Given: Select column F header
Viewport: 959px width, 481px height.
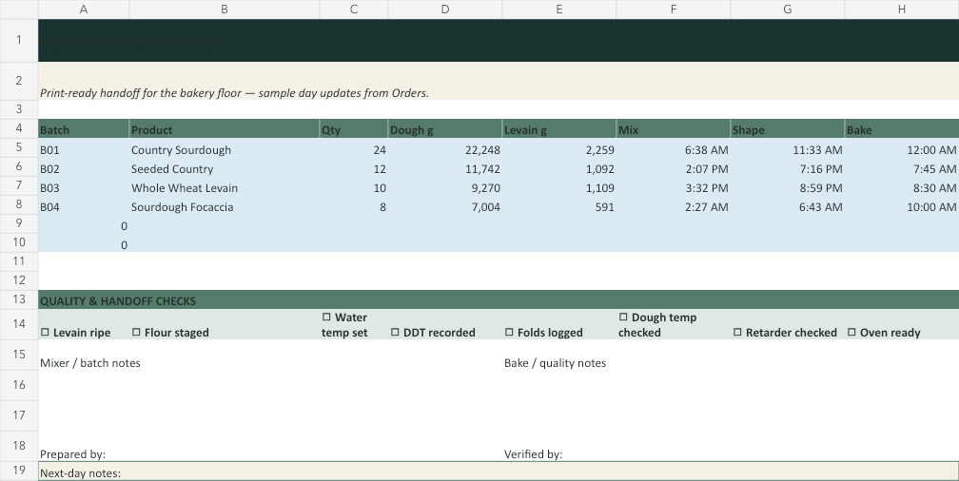Looking at the screenshot, I should coord(674,10).
